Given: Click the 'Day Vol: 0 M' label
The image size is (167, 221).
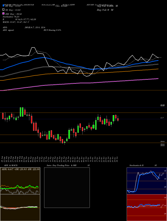Looking at the screenshot, I should click(x=105, y=10).
